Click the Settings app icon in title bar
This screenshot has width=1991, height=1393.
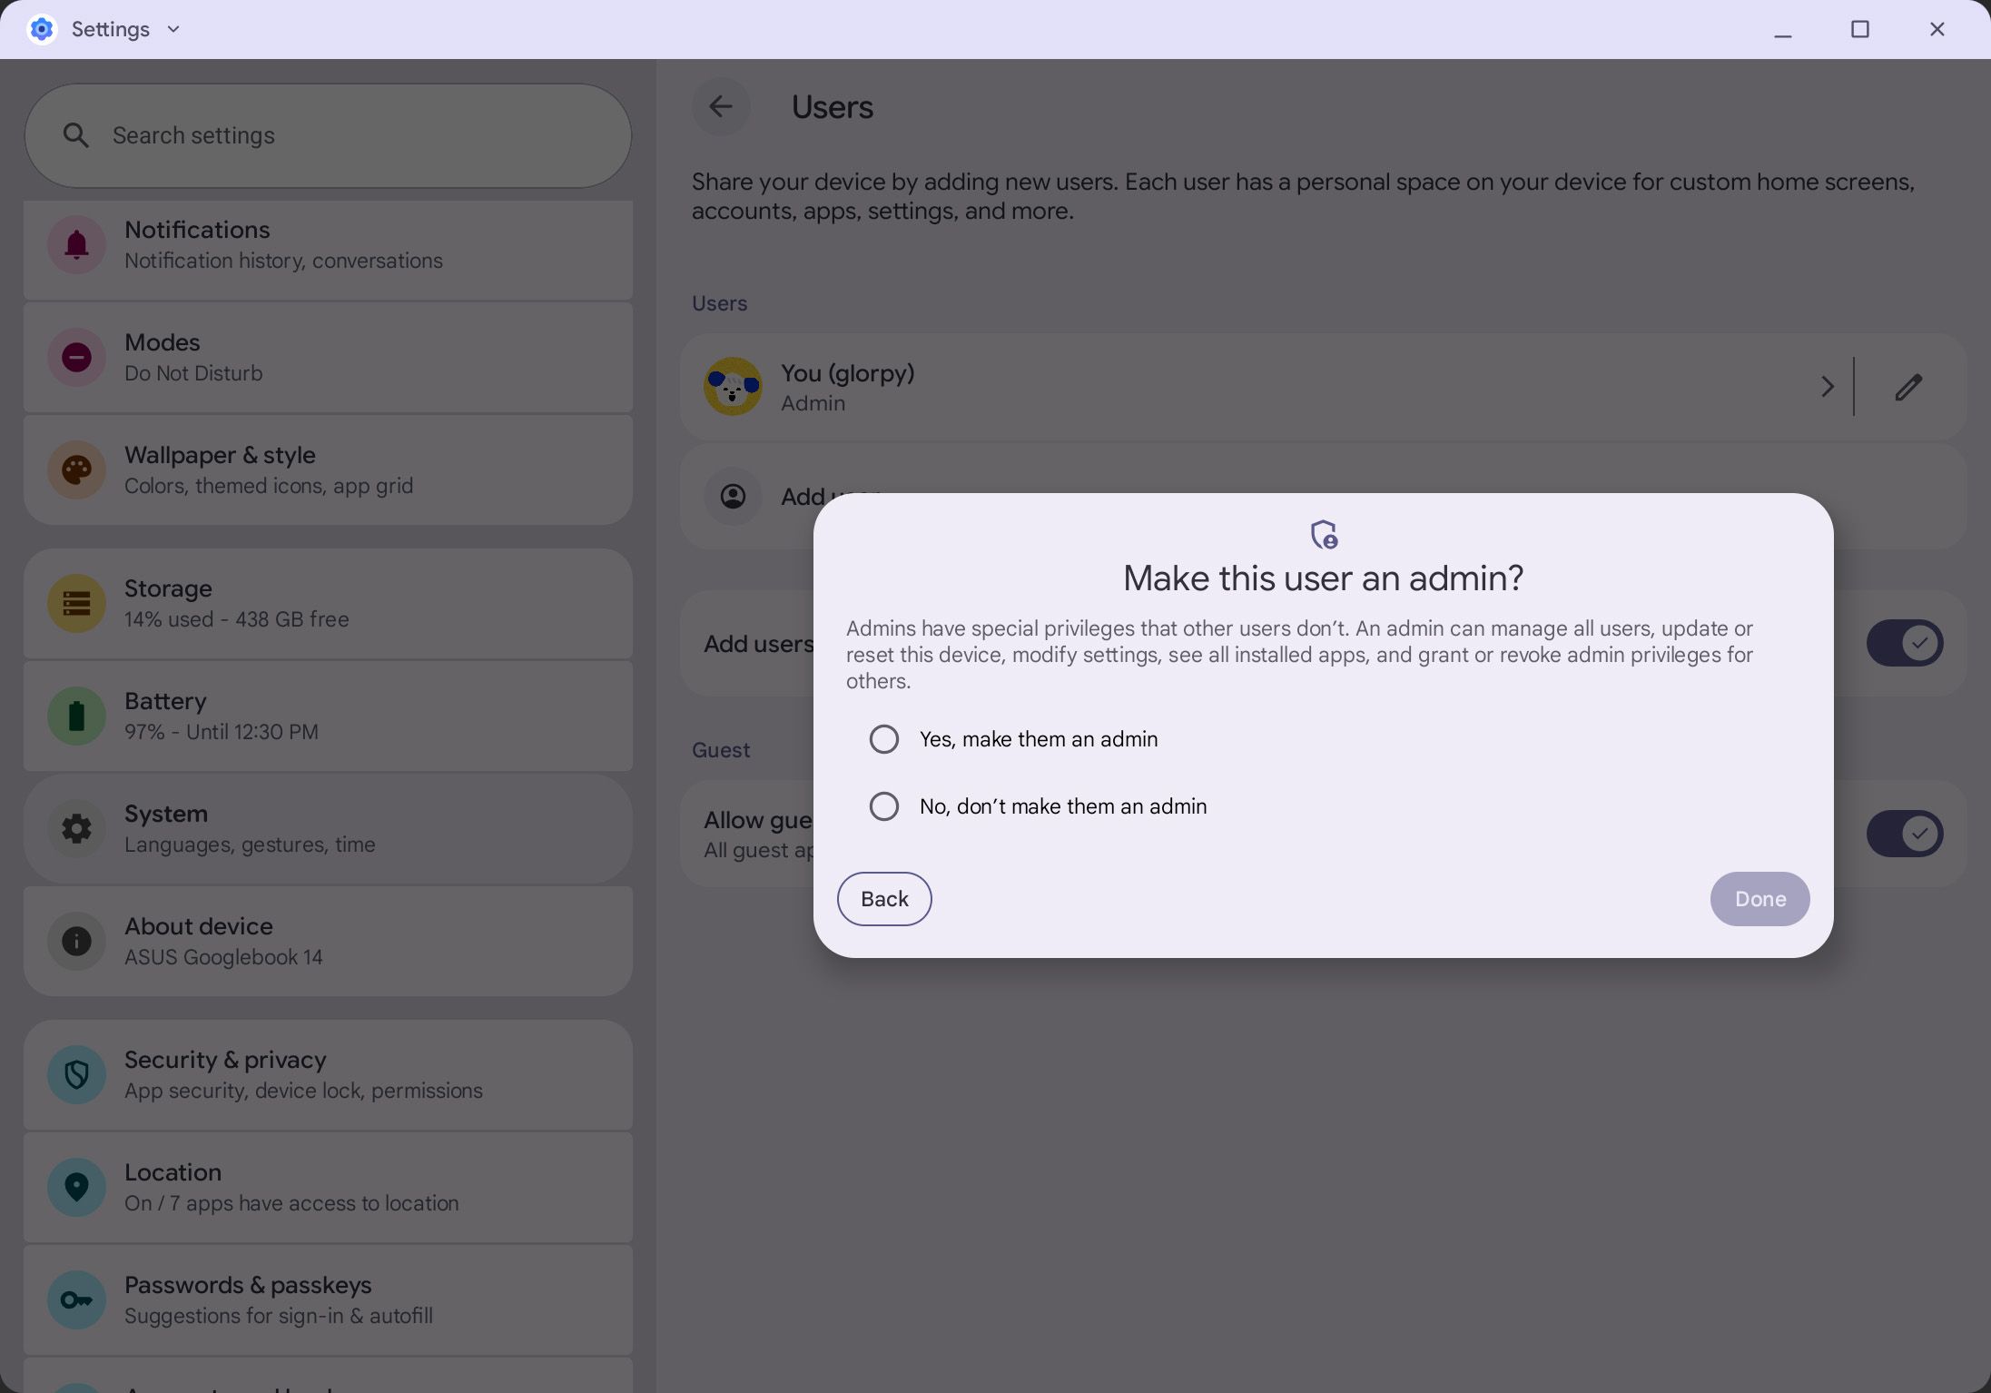point(42,29)
